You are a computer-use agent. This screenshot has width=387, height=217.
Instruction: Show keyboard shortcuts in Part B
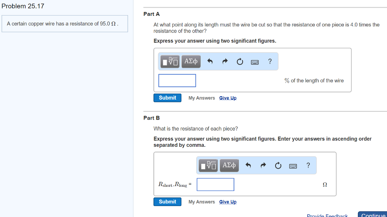coord(293,166)
